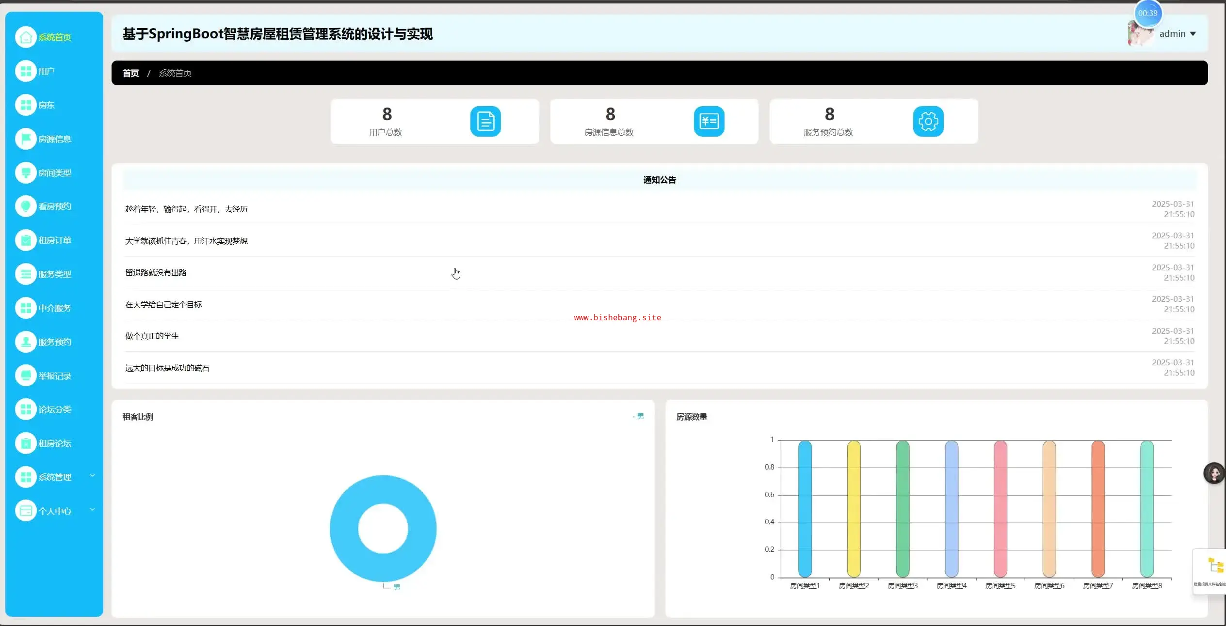Open the 房东 menu item
The width and height of the screenshot is (1226, 626).
point(47,105)
